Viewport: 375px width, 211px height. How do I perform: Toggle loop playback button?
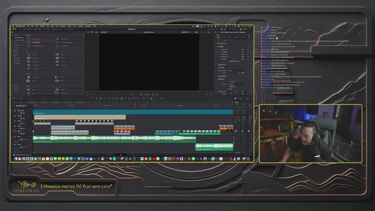(x=157, y=94)
